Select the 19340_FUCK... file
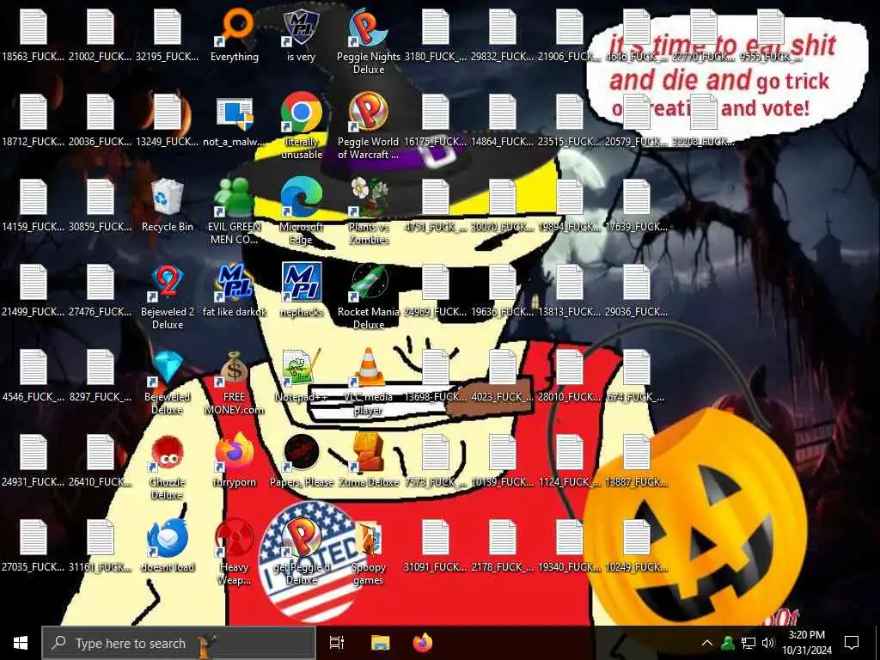This screenshot has height=660, width=880. tap(569, 546)
